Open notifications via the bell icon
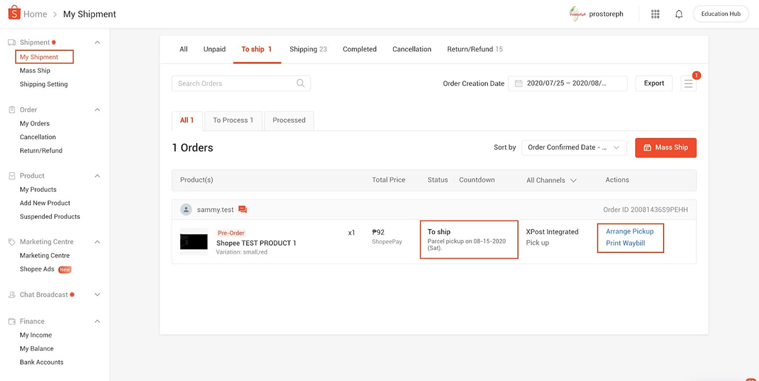This screenshot has height=381, width=759. (x=679, y=13)
